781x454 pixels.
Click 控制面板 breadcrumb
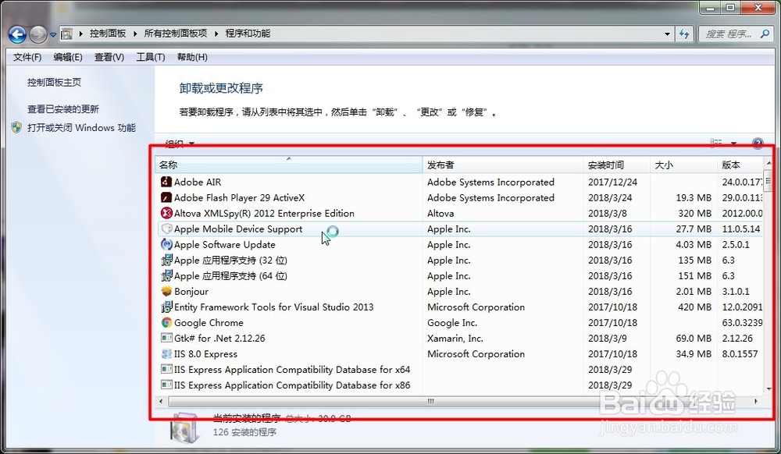[108, 34]
